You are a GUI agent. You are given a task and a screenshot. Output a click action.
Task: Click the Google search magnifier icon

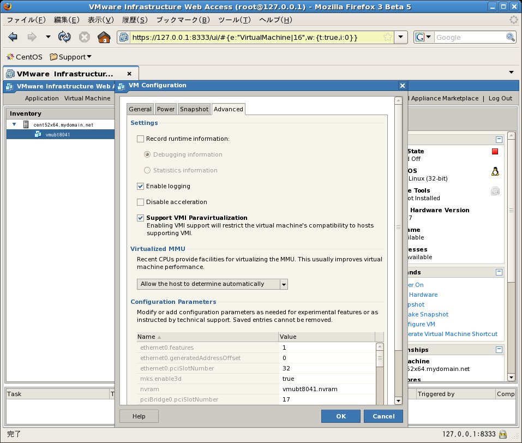click(511, 37)
